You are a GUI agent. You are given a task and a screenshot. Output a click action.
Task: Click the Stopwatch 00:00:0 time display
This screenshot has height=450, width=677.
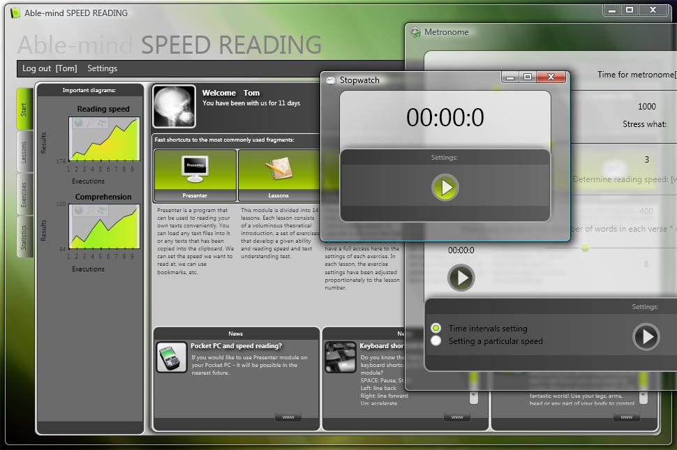tap(445, 117)
